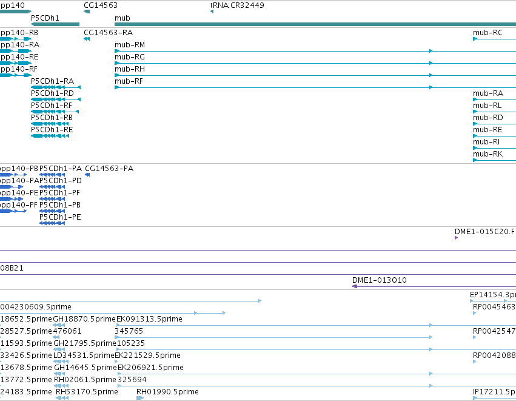
Task: Open transcript CG14563-RA label
Action: pyautogui.click(x=109, y=33)
